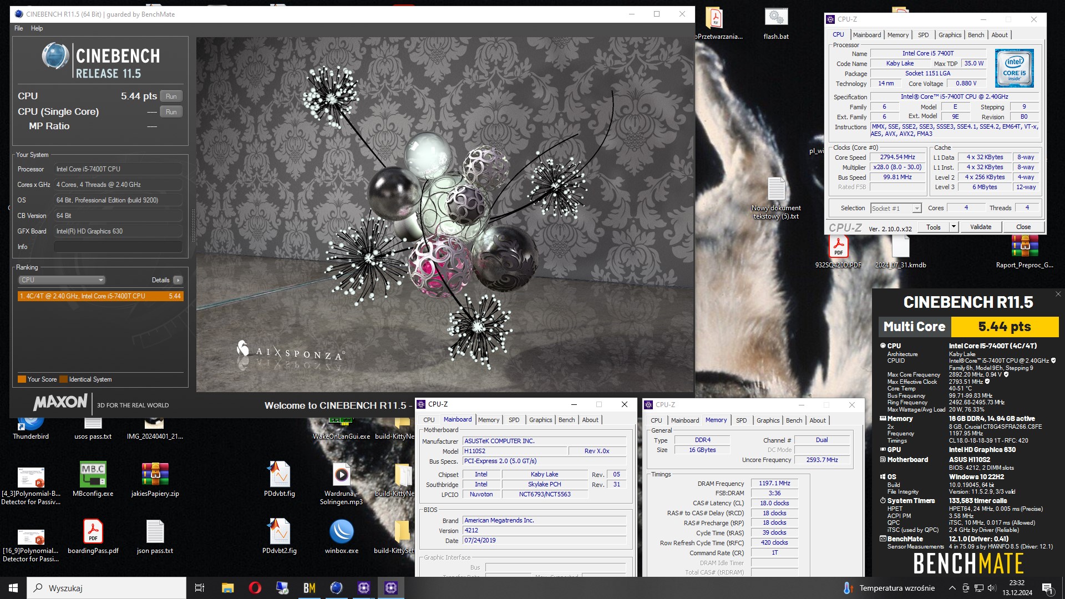The image size is (1065, 599).
Task: Open SPD tab in Mainboard CPU-Z window
Action: pos(514,420)
